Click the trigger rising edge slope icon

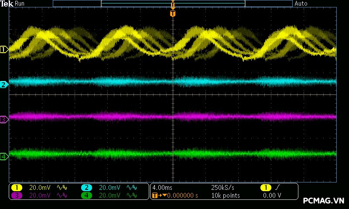[x=277, y=187]
